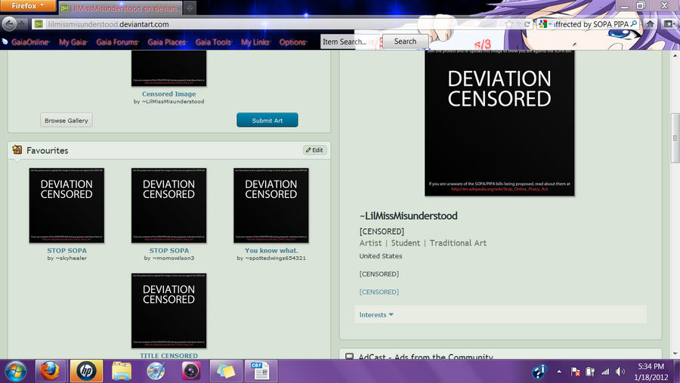
Task: Expand the Interests section
Action: coord(376,314)
